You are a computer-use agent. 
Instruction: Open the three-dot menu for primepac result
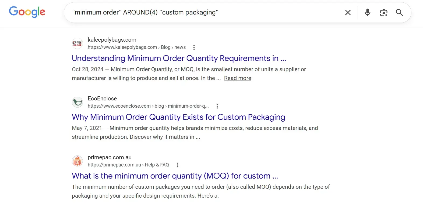(x=177, y=165)
